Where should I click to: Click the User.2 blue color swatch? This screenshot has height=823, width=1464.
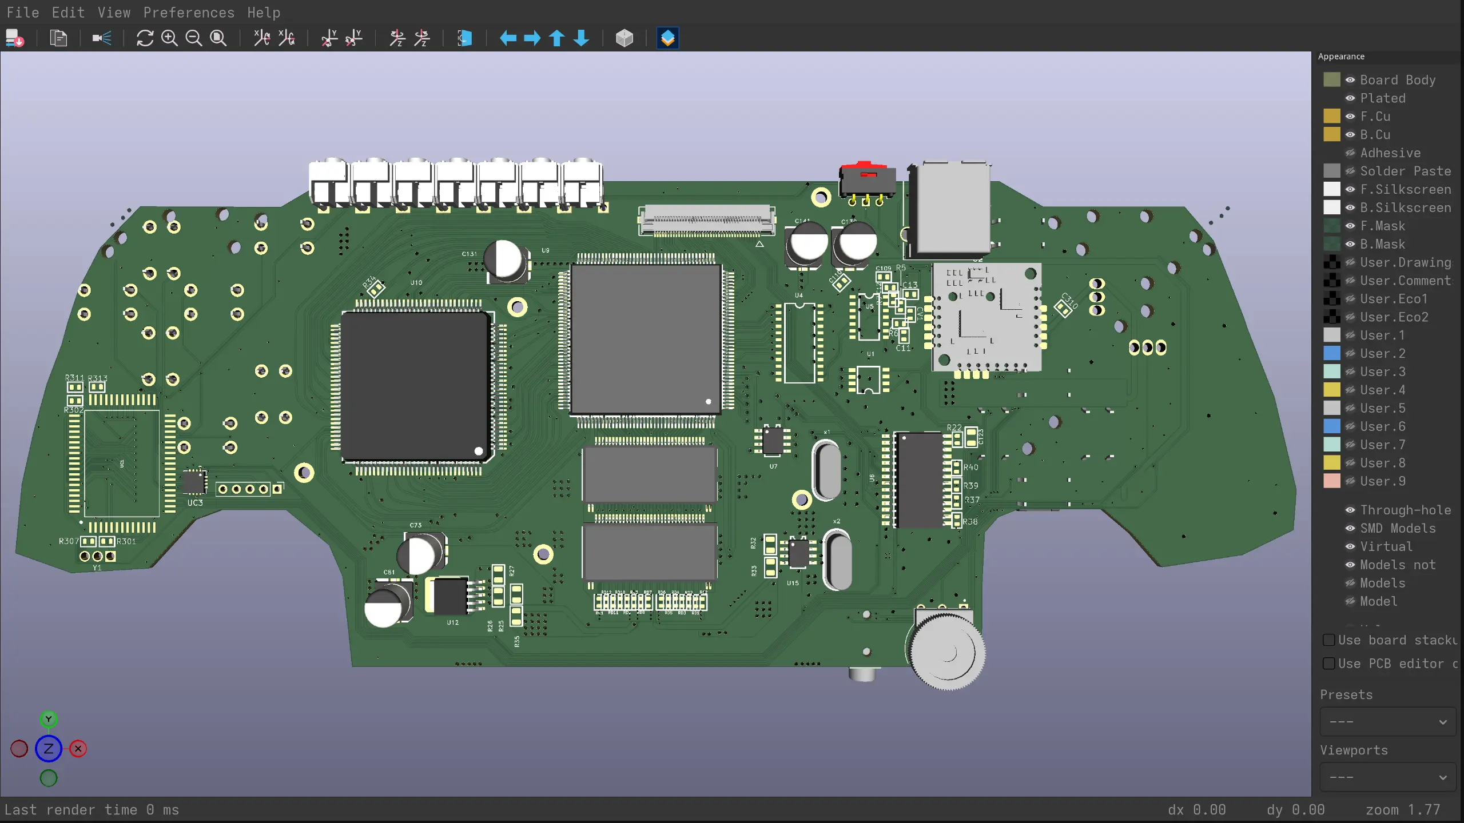[x=1332, y=353]
